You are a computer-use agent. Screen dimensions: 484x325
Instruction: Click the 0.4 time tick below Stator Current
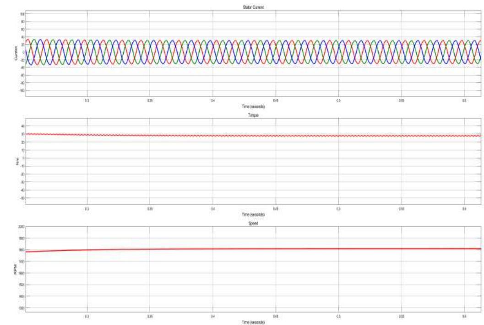(x=212, y=101)
